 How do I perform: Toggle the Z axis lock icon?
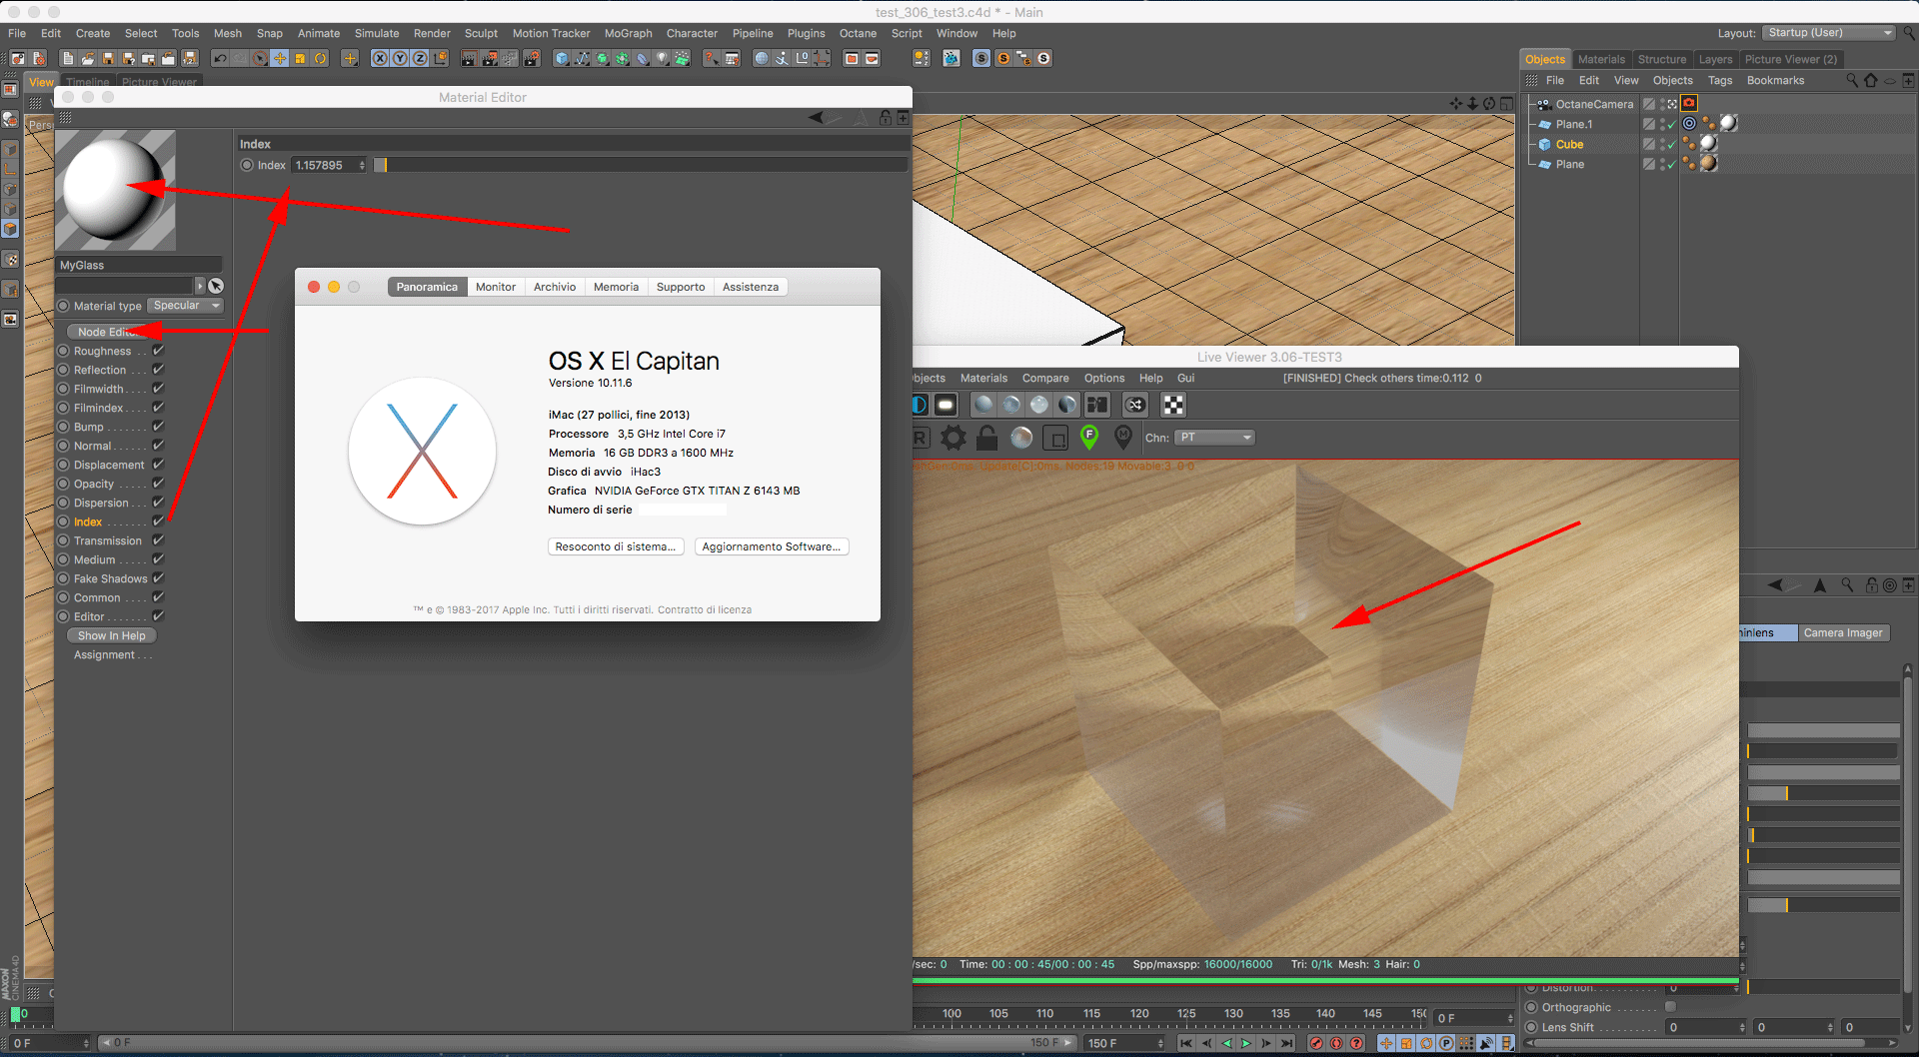point(420,59)
